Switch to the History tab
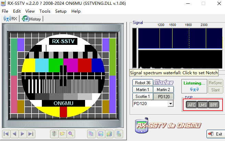The image size is (225, 141). (x=32, y=19)
